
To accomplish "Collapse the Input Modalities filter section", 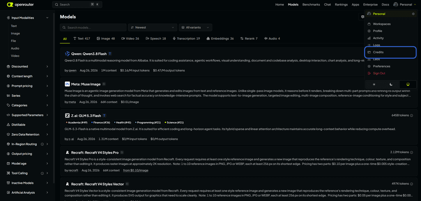I will 28,17.
